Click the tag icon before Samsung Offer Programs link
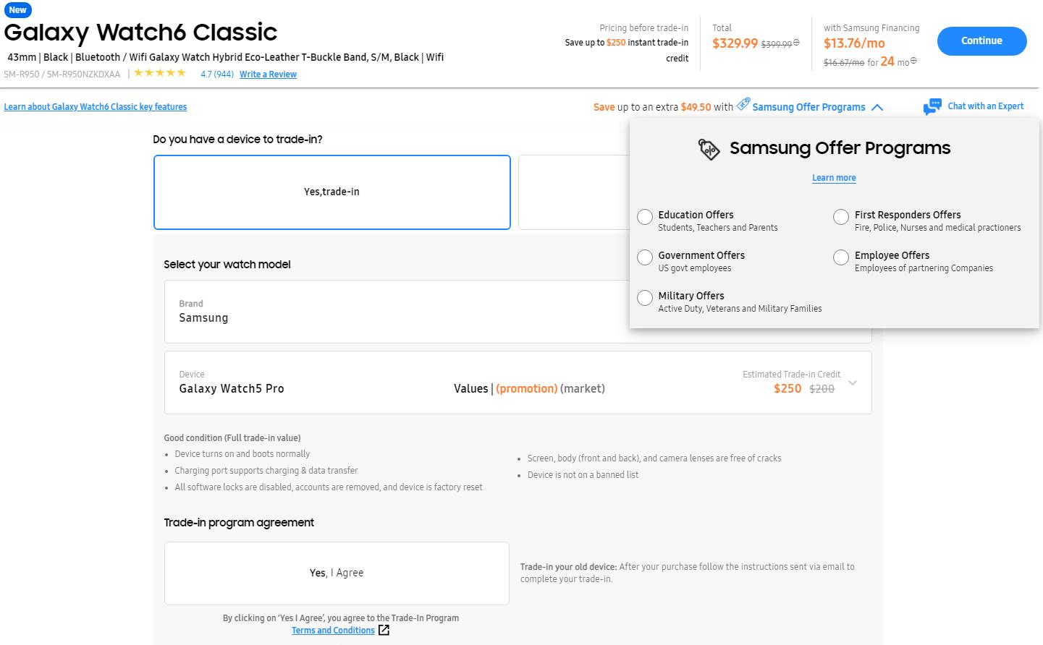 [743, 105]
